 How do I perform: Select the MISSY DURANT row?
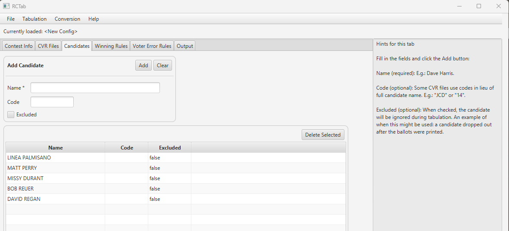point(175,178)
